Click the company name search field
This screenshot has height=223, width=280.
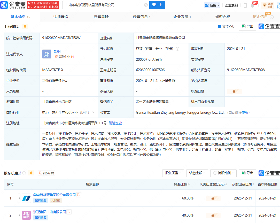(103, 5)
